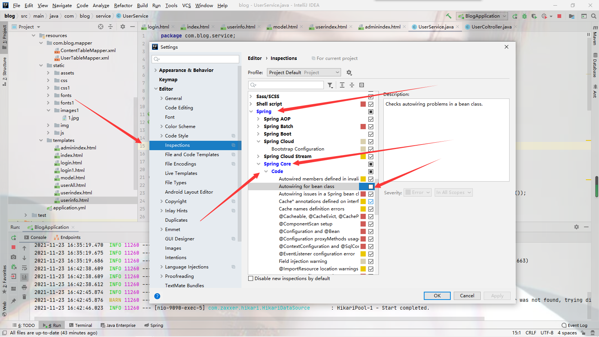The width and height of the screenshot is (599, 337).
Task: Expand the Sass/SCSS inspection group
Action: 251,97
